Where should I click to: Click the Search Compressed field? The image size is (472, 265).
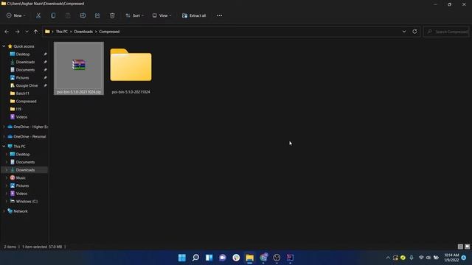point(447,32)
